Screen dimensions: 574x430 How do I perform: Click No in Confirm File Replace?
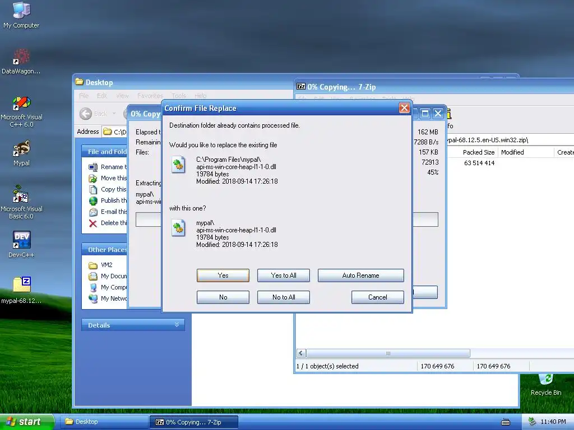pyautogui.click(x=223, y=297)
